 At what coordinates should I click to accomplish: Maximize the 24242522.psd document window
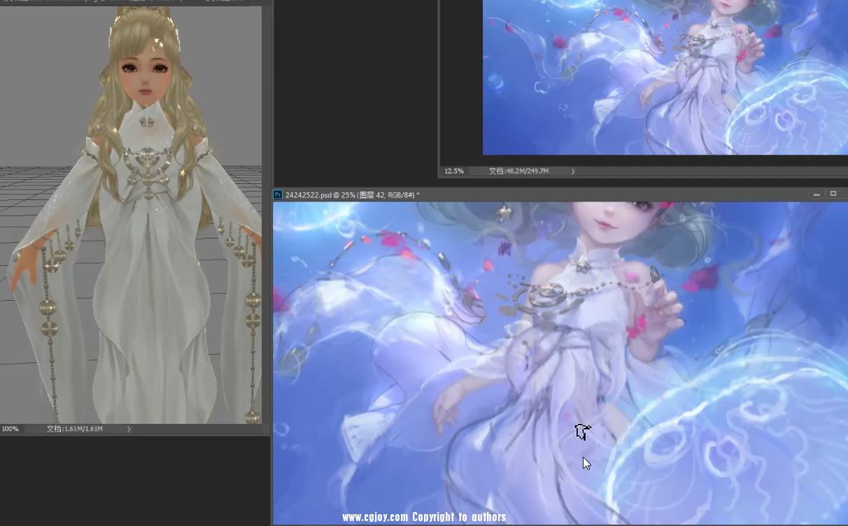coord(833,194)
